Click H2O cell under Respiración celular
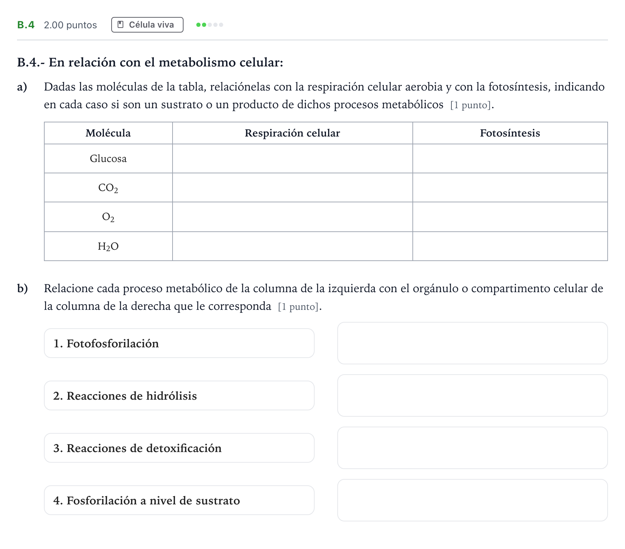Screen dimensions: 625x549 point(292,246)
